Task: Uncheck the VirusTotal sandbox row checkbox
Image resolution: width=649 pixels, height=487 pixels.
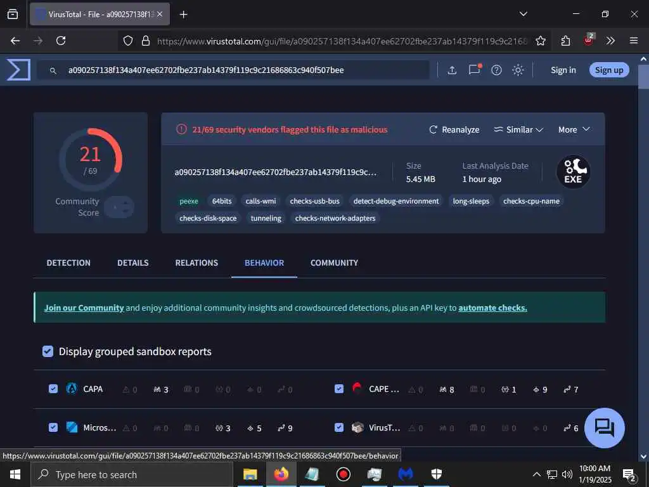Action: tap(339, 427)
